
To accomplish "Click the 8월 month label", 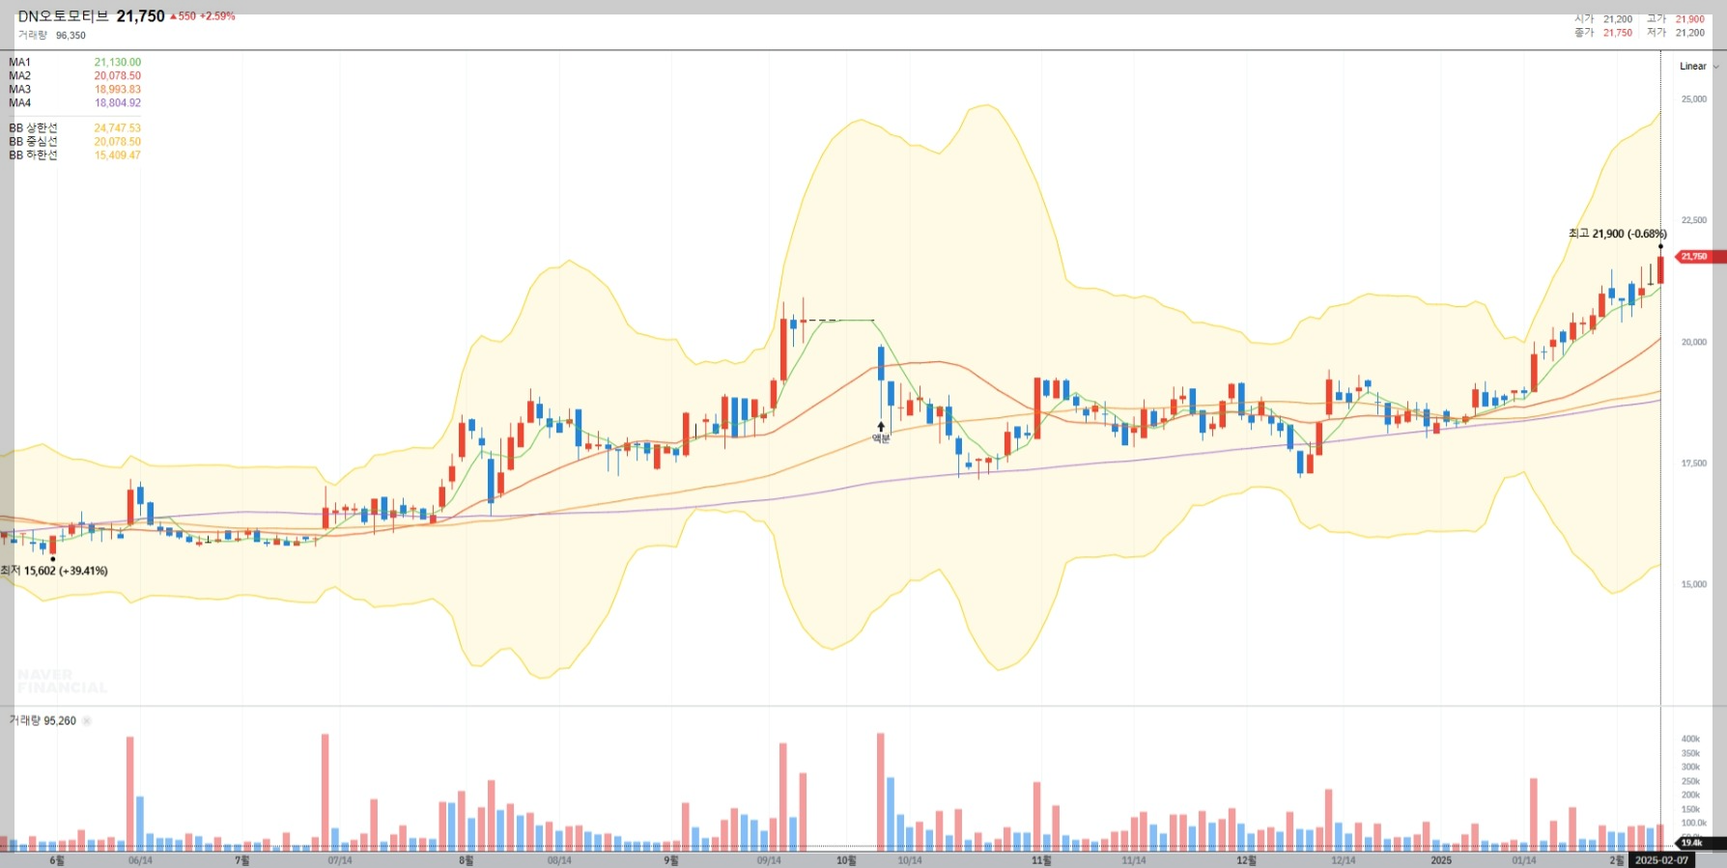I will click(x=467, y=861).
